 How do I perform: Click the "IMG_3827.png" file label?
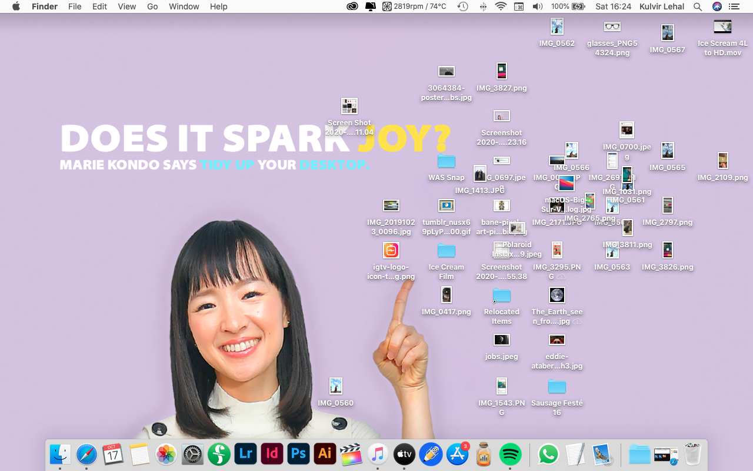click(x=502, y=88)
